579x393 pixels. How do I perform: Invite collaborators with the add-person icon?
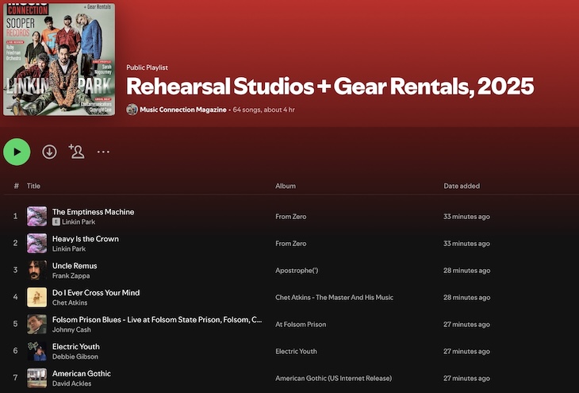coord(76,152)
